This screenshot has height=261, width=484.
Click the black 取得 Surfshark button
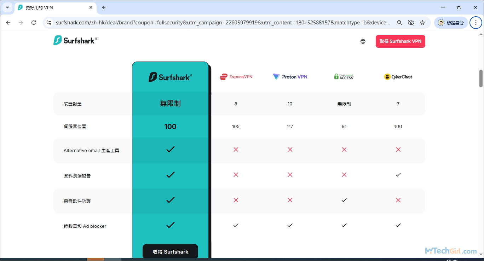[170, 251]
